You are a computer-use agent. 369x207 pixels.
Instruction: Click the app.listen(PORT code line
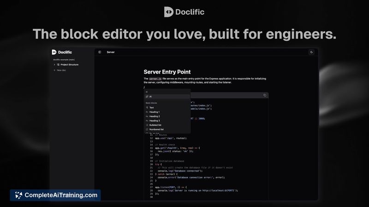(x=171, y=187)
